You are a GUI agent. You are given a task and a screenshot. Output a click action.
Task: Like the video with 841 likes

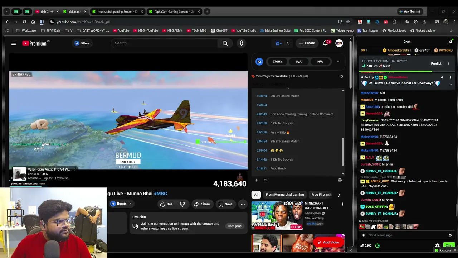tap(166, 204)
